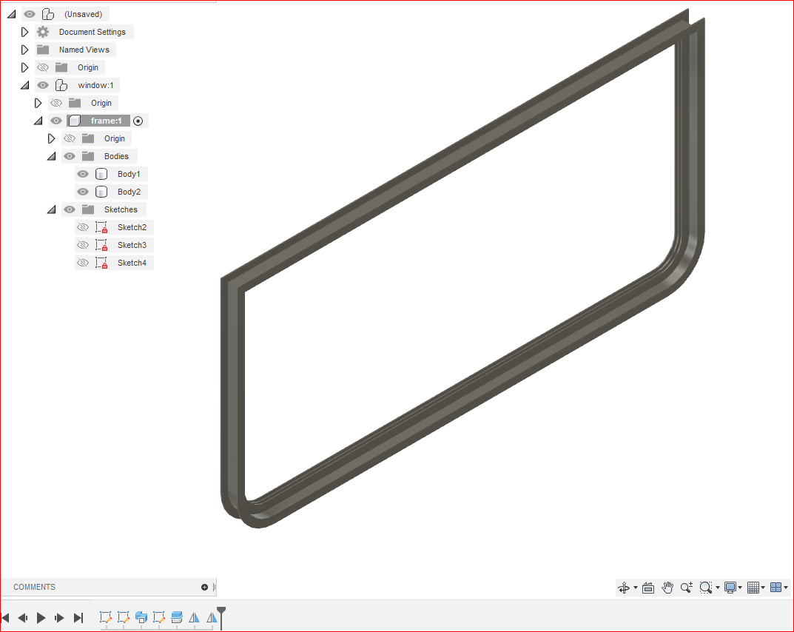This screenshot has width=794, height=632.
Task: Click the (Unsaved) root document node
Action: point(83,14)
